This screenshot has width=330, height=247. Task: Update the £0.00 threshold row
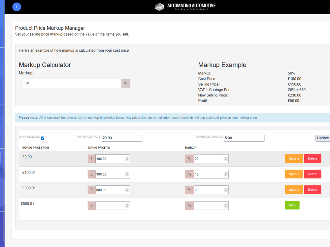[x=294, y=159]
